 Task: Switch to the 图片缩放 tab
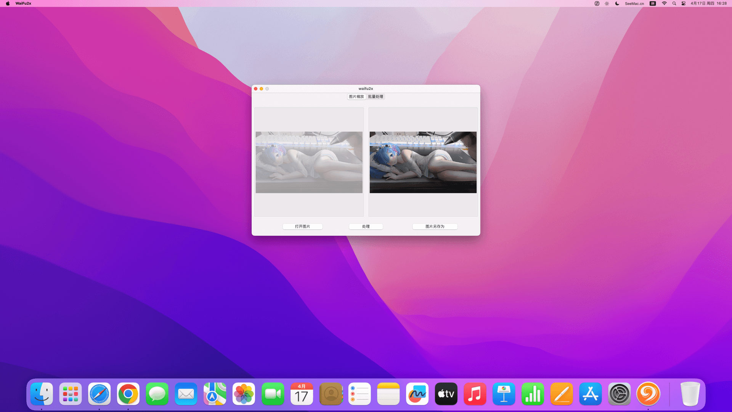tap(356, 97)
